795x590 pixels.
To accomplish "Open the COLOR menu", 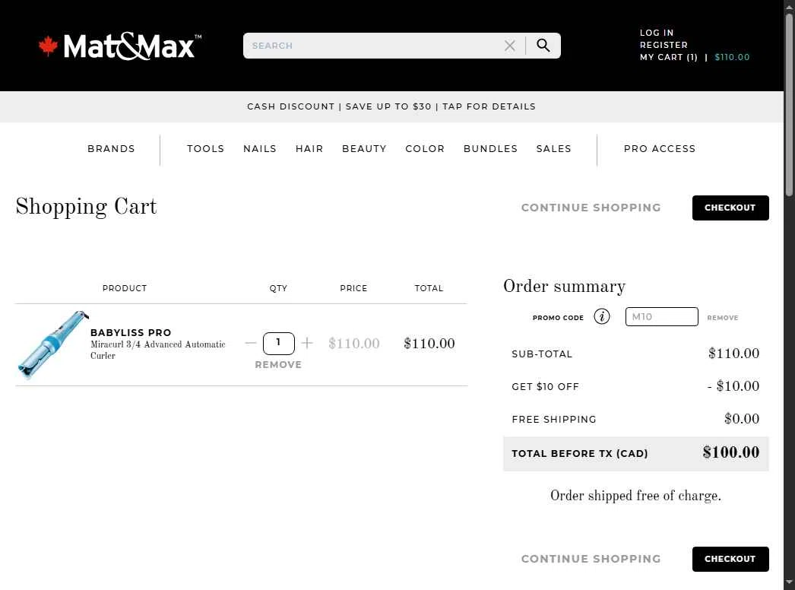I will click(425, 149).
